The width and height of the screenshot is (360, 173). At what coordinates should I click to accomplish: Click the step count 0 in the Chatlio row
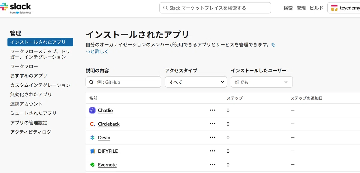pyautogui.click(x=228, y=110)
